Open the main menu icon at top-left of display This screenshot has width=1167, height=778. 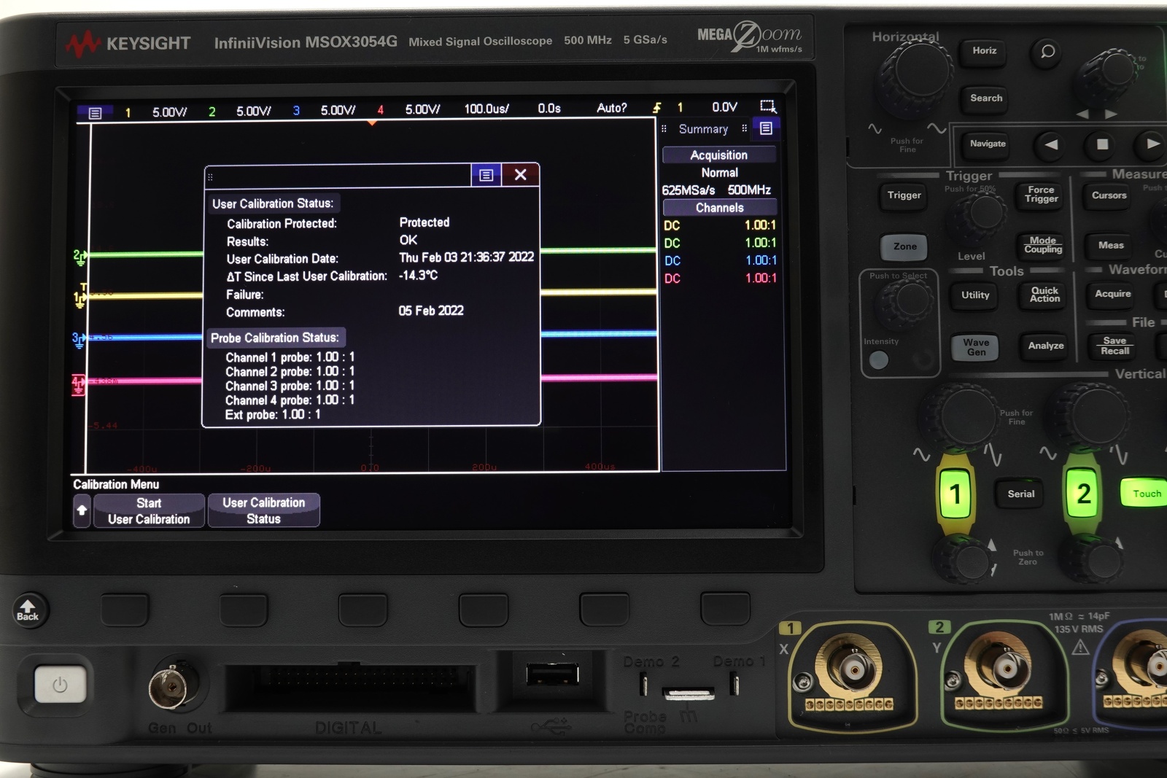coord(95,113)
